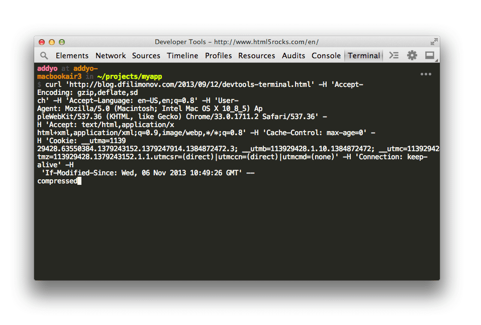Open the Network panel
This screenshot has height=325, width=481.
click(111, 55)
